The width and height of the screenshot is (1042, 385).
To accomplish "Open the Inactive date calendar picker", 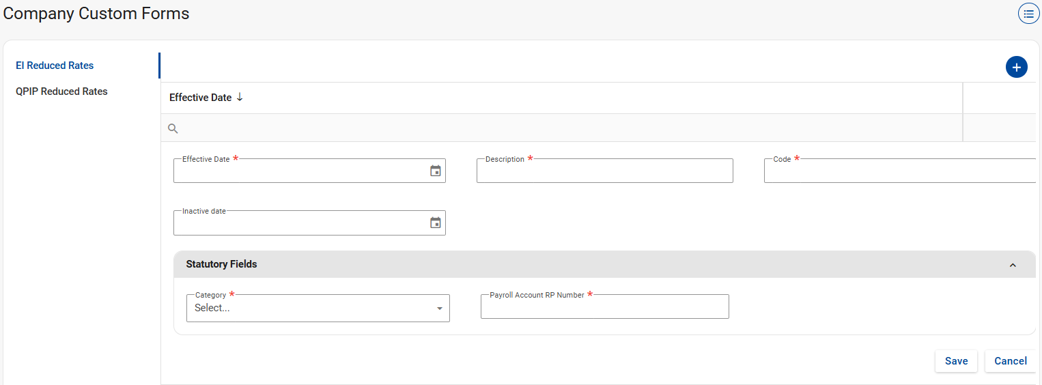I will [x=436, y=223].
